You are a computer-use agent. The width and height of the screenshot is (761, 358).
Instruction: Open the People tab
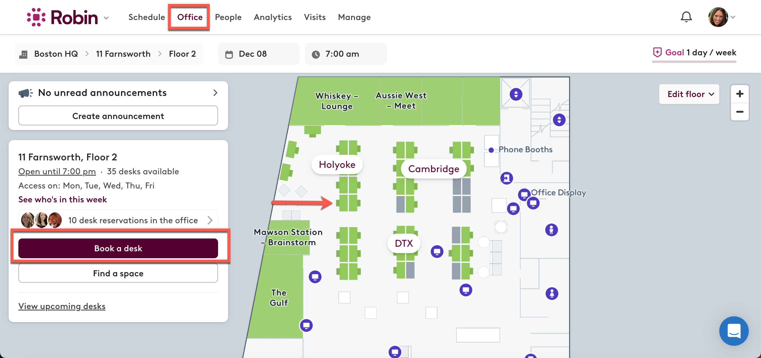(x=228, y=17)
